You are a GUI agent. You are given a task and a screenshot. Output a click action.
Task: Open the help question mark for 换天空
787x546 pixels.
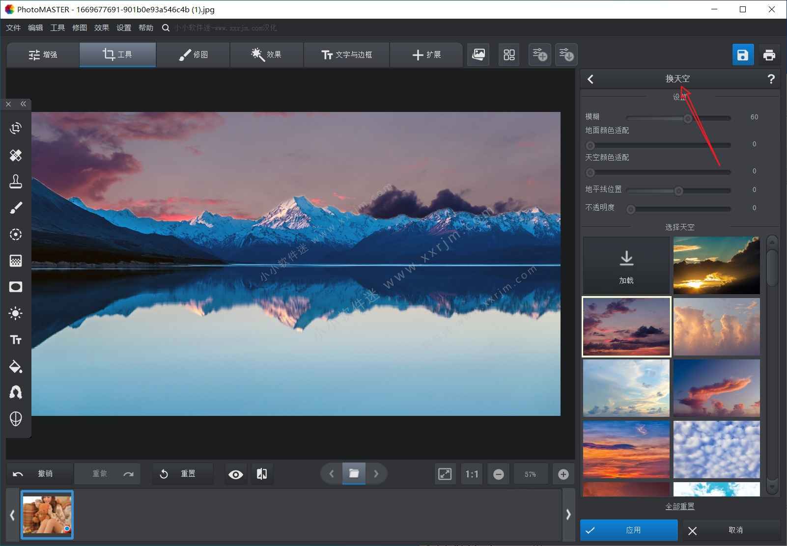click(x=771, y=79)
